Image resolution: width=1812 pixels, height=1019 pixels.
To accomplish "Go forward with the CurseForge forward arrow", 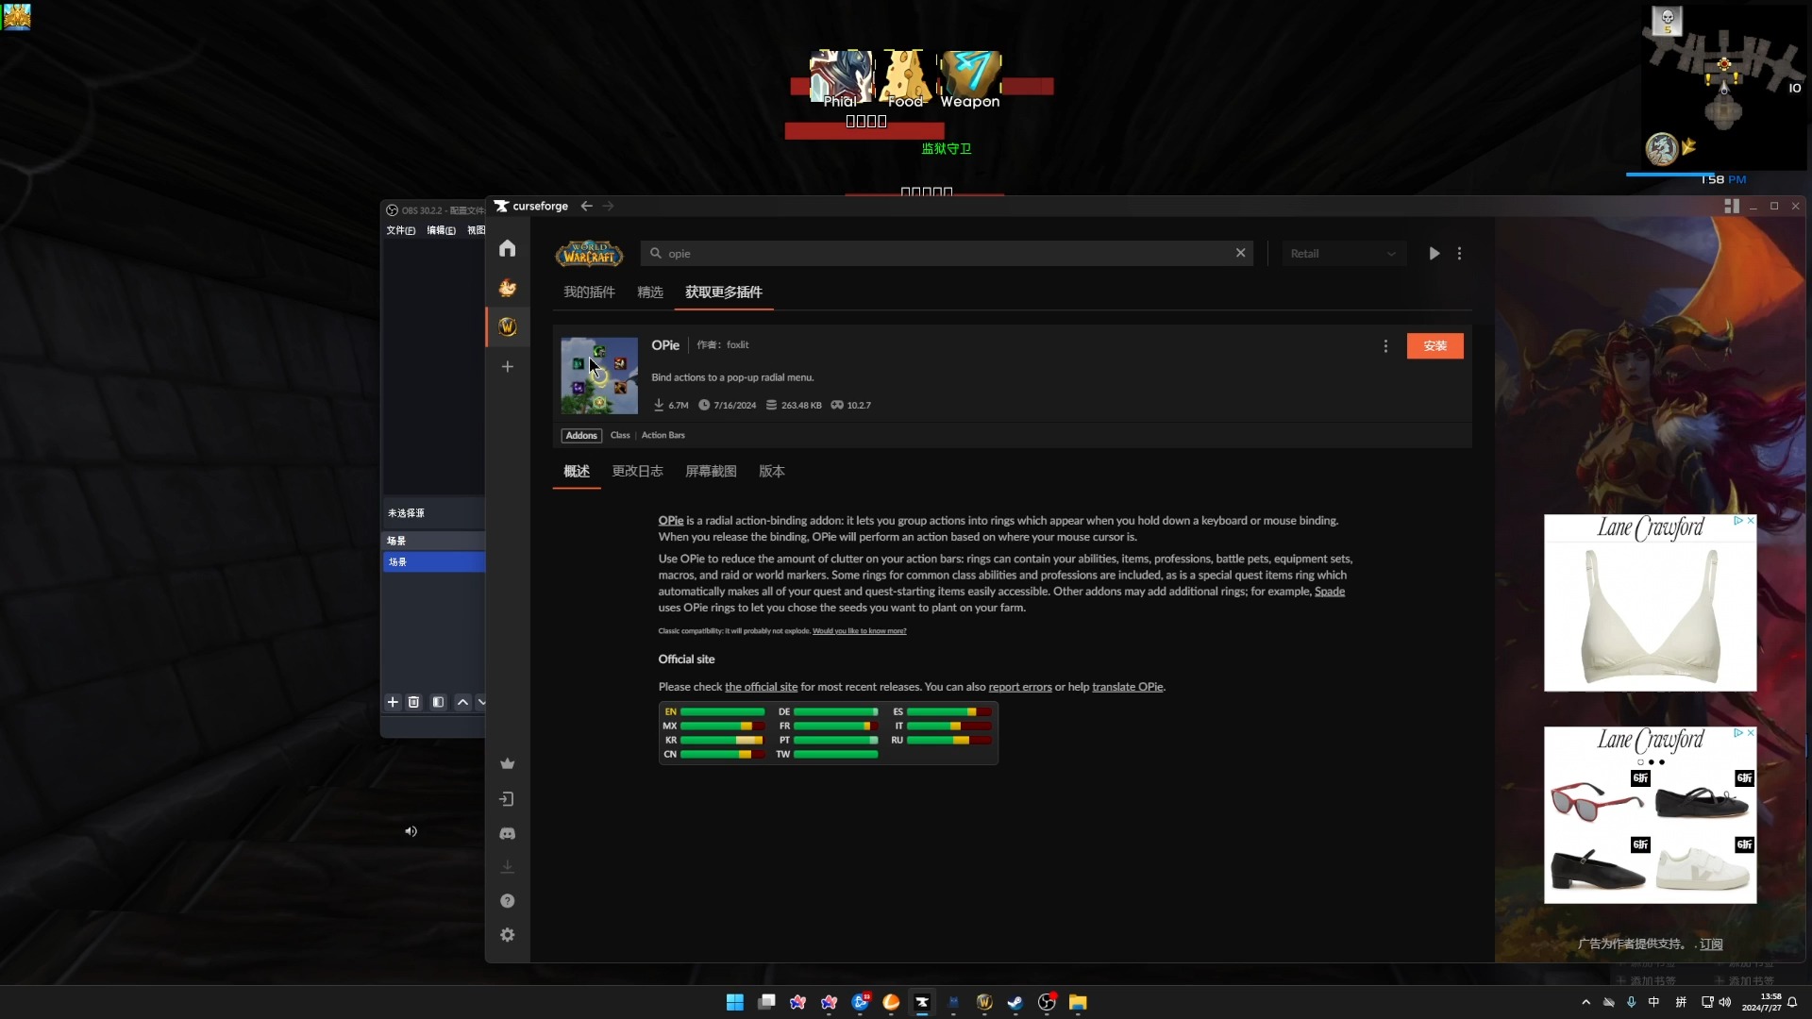I will pyautogui.click(x=609, y=206).
